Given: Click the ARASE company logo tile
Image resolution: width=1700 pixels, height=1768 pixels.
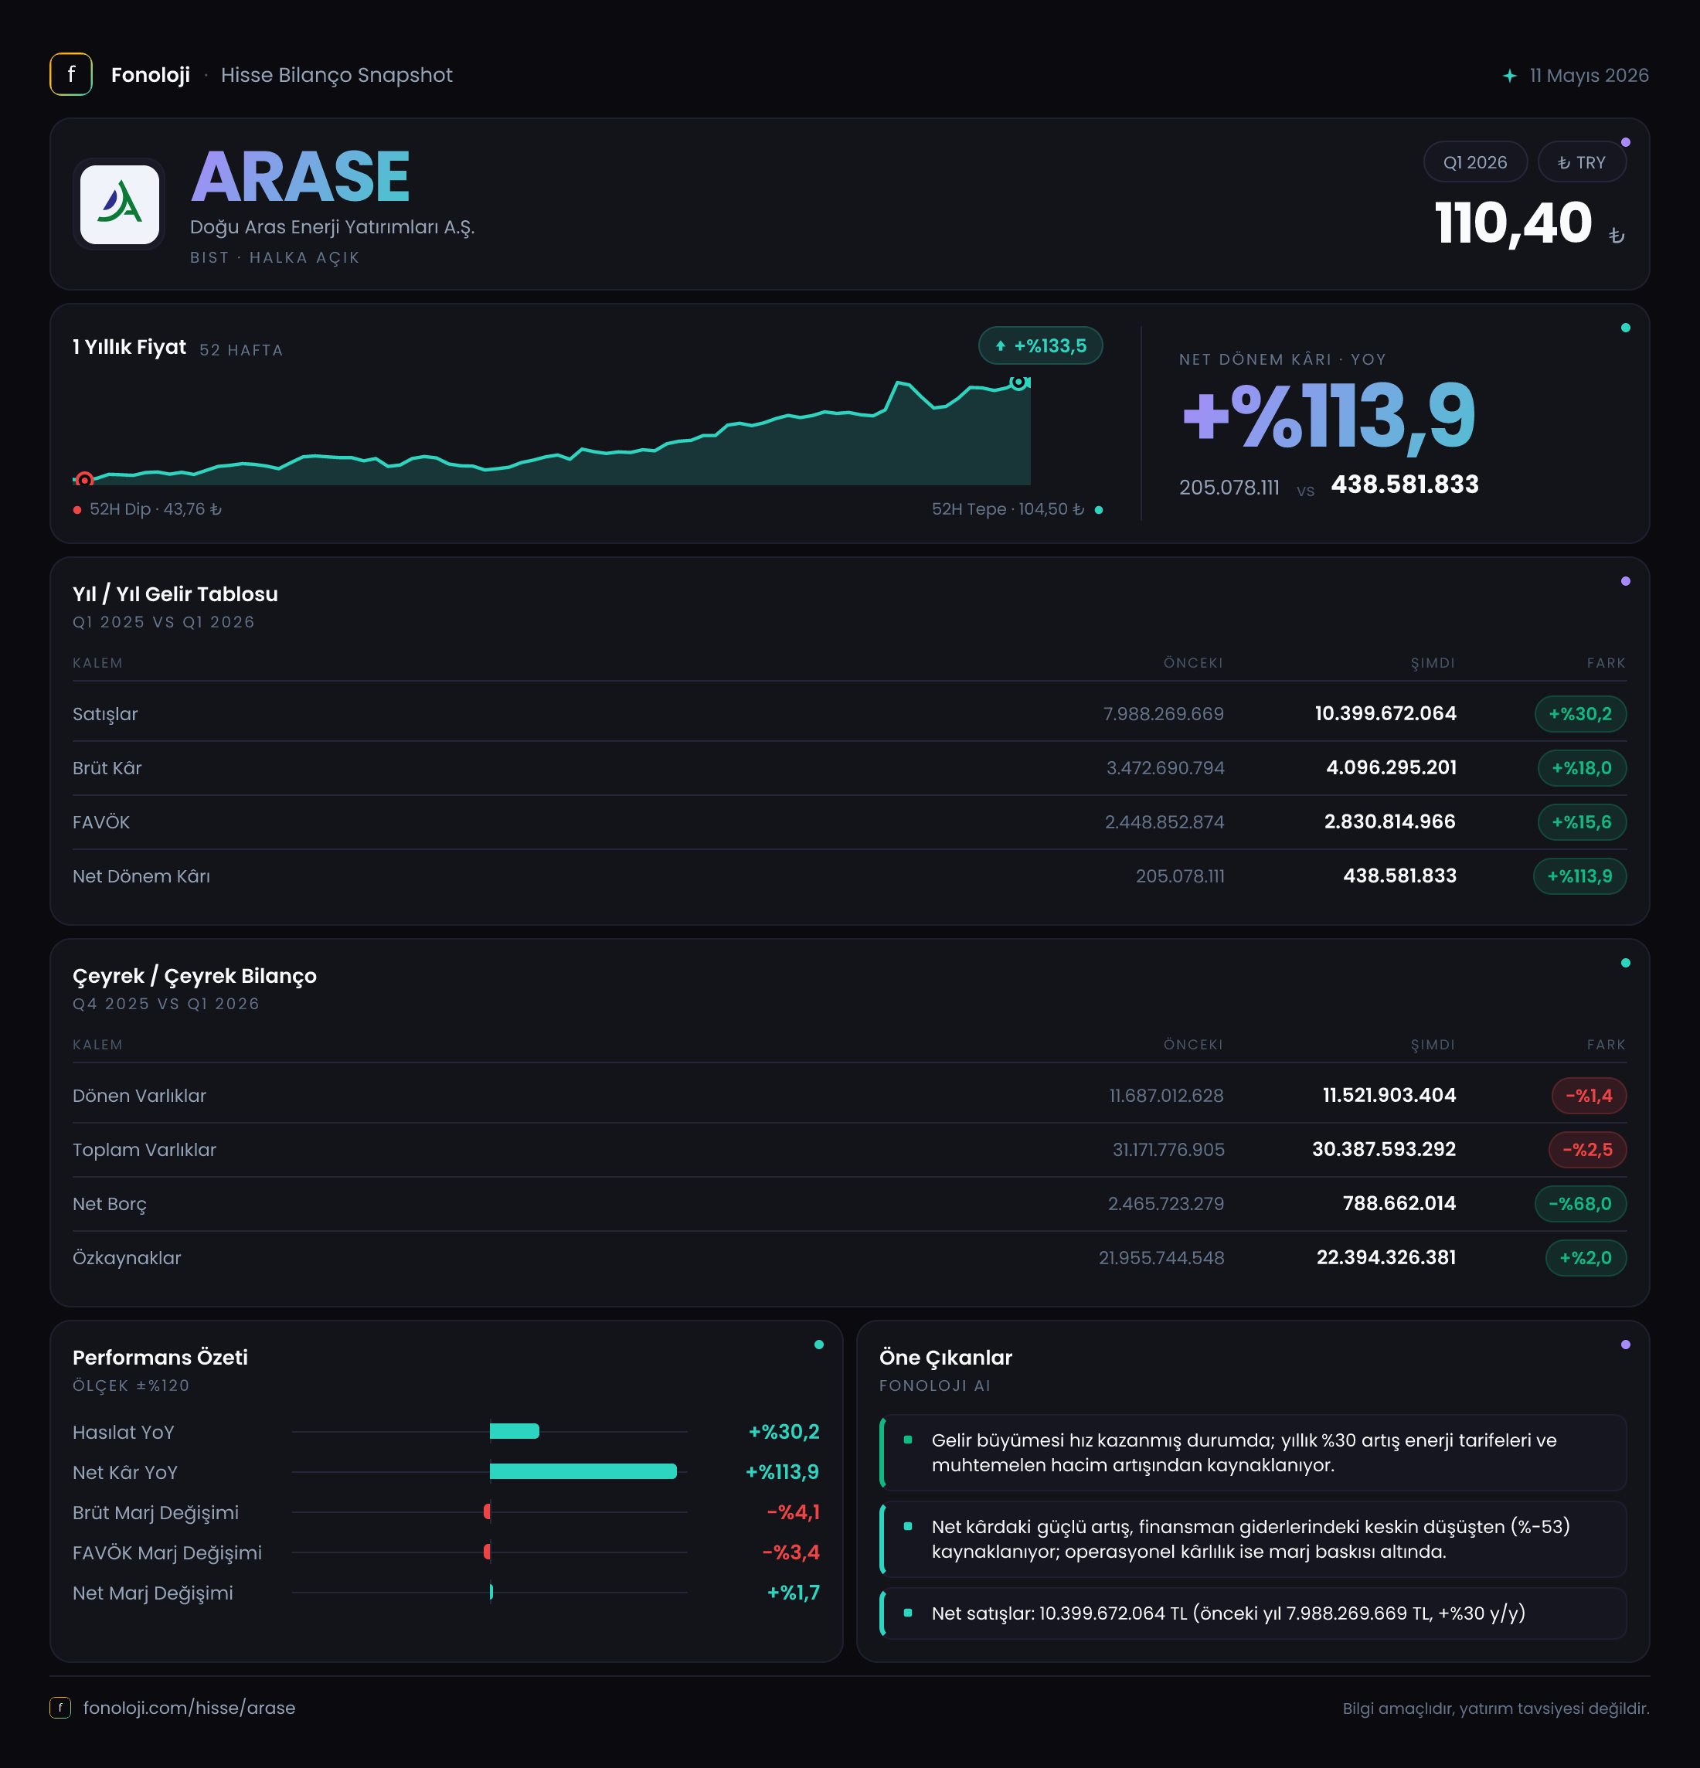Looking at the screenshot, I should 120,204.
